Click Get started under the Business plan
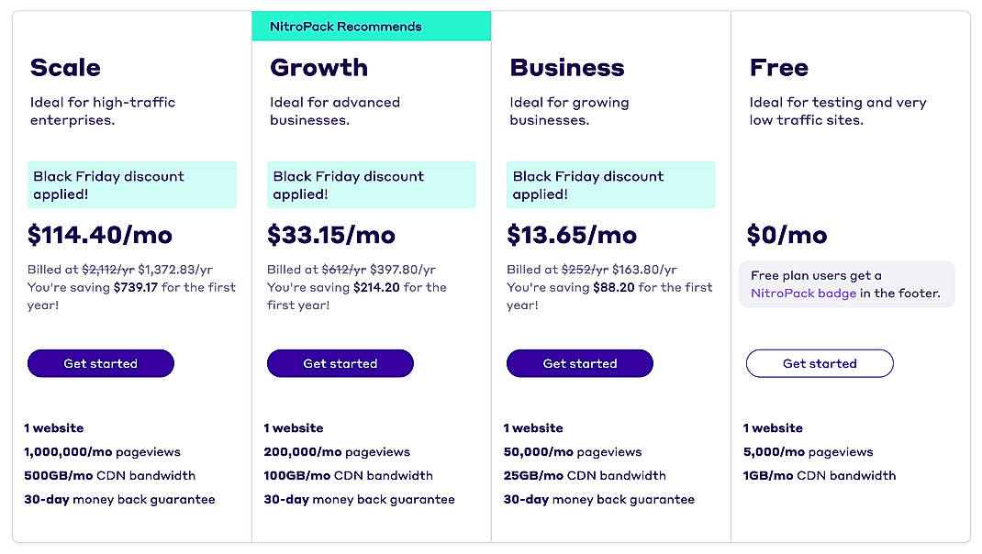982x554 pixels. pyautogui.click(x=579, y=363)
